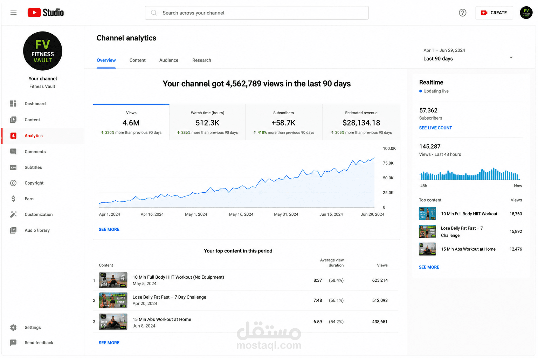Focus the Search across your channel field
Viewport: 538px width, 358px height.
coord(257,13)
